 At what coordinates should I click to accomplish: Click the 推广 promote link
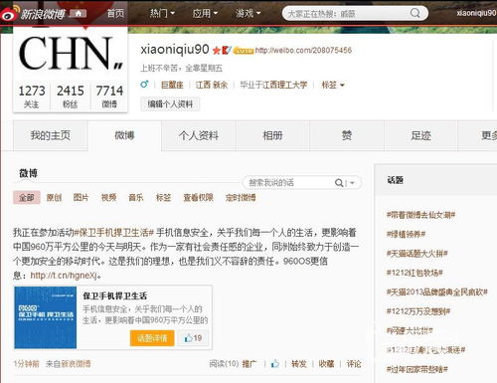pos(249,364)
